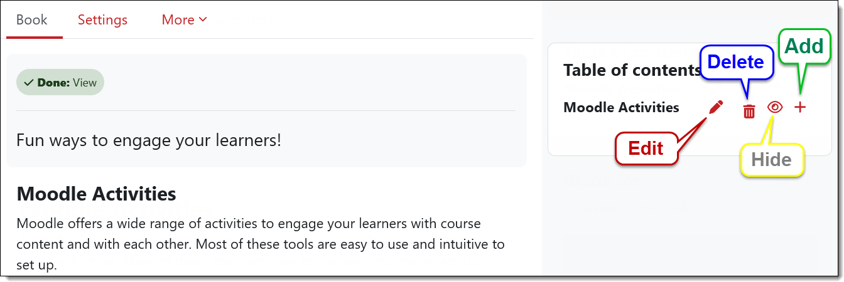Switch to the Settings tab
Image resolution: width=844 pixels, height=282 pixels.
tap(102, 20)
